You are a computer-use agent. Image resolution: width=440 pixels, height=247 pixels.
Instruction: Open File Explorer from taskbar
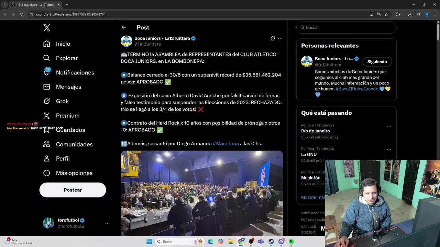231,242
